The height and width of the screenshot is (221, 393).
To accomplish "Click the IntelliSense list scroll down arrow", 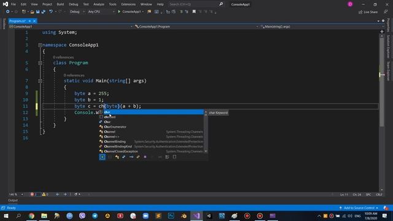I will [x=206, y=152].
